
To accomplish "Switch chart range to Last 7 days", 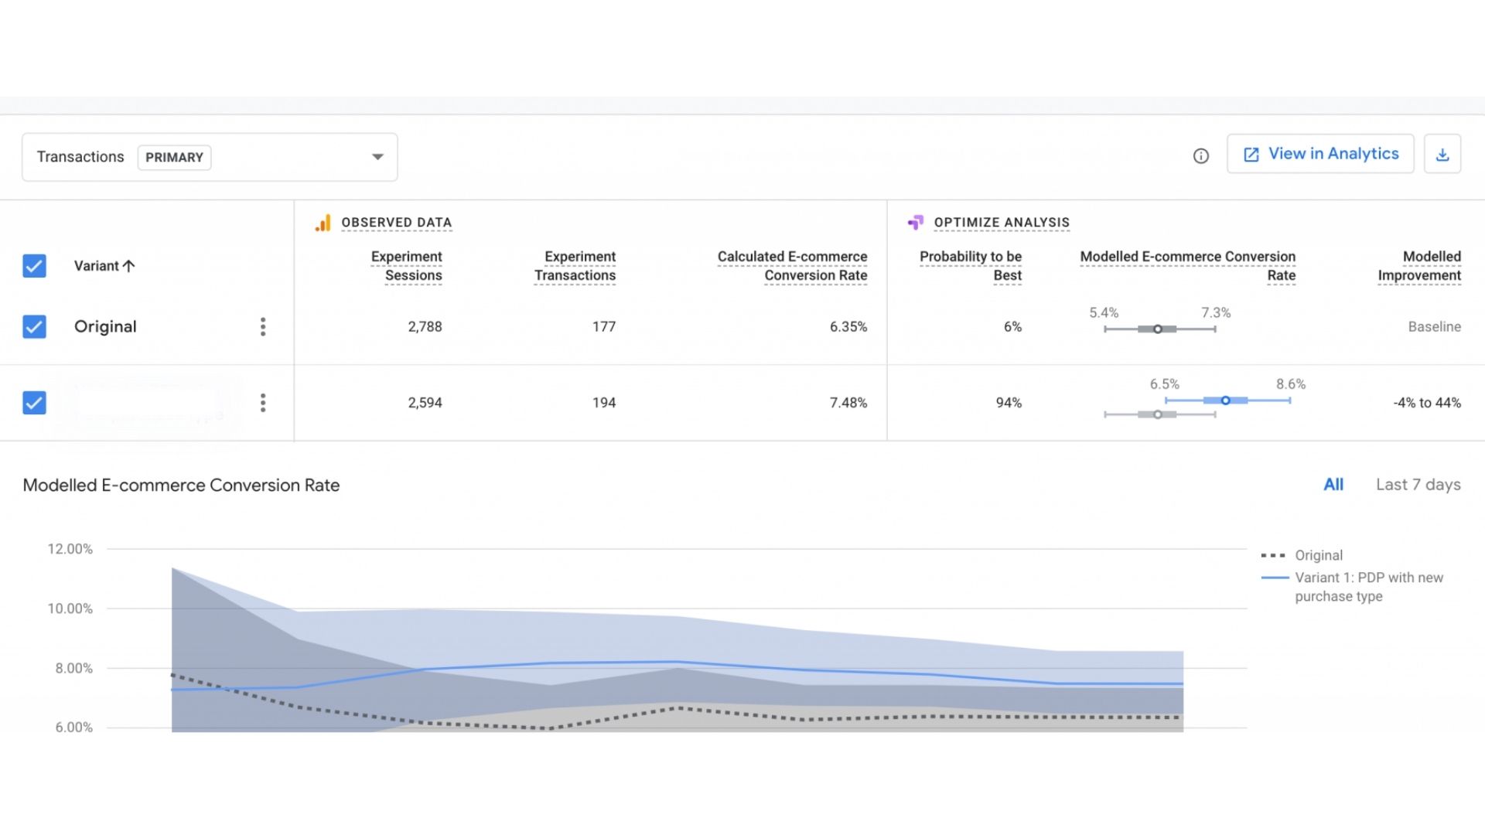I will click(1418, 485).
